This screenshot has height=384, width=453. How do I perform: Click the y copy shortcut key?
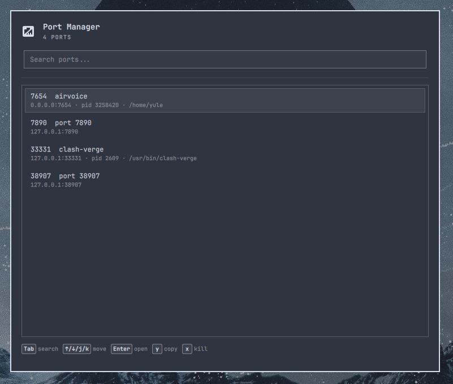tap(157, 349)
